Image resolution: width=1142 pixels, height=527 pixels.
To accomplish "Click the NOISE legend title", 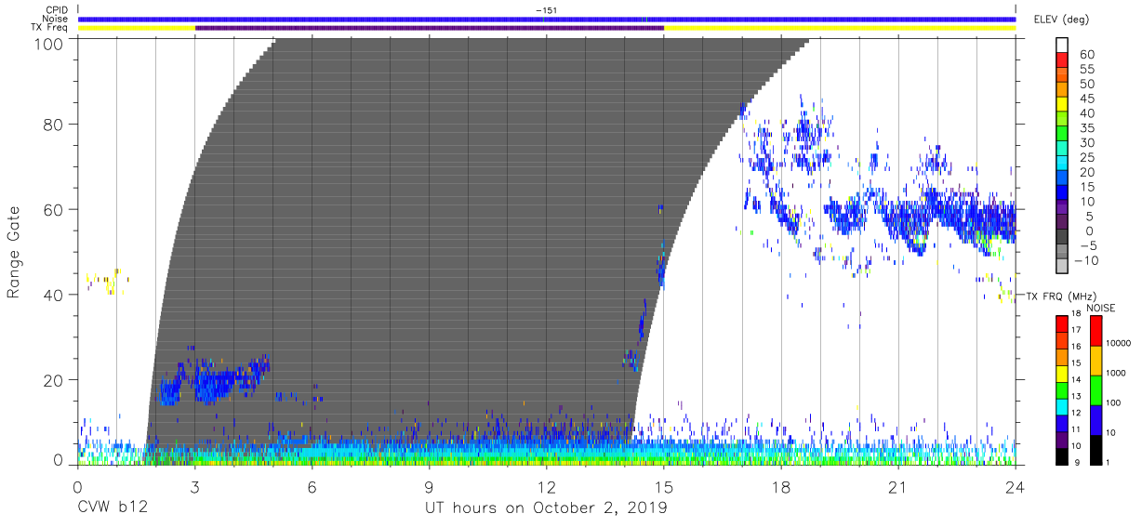I will coord(1103,308).
